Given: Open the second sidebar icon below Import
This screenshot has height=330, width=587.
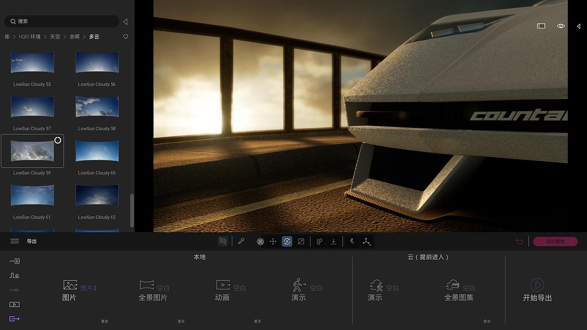Looking at the screenshot, I should coord(15,275).
